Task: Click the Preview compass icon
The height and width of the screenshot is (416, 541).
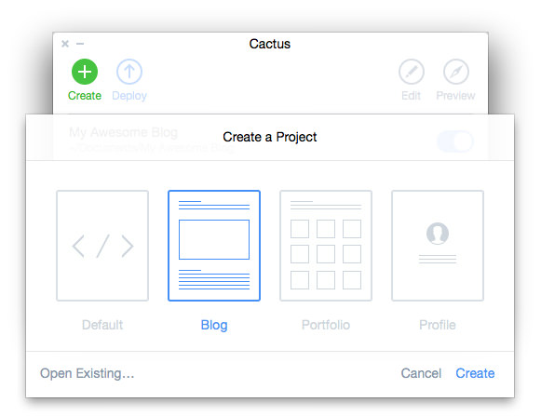Action: click(x=455, y=72)
